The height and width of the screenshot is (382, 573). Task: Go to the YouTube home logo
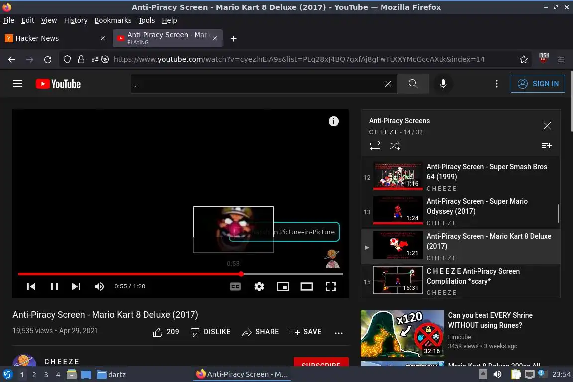(x=58, y=84)
